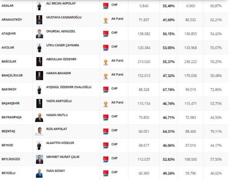This screenshot has height=180, width=229.
Task: Open Ali Ercan Akpolat's candidate photo
Action: pyautogui.click(x=39, y=6)
